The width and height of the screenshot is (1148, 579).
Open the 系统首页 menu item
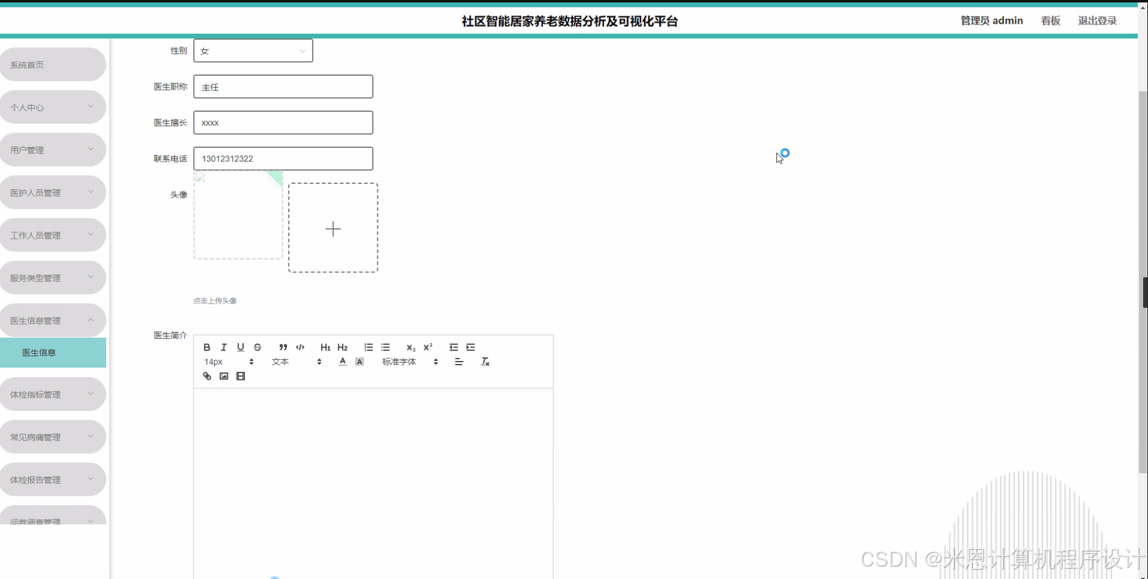pyautogui.click(x=53, y=64)
